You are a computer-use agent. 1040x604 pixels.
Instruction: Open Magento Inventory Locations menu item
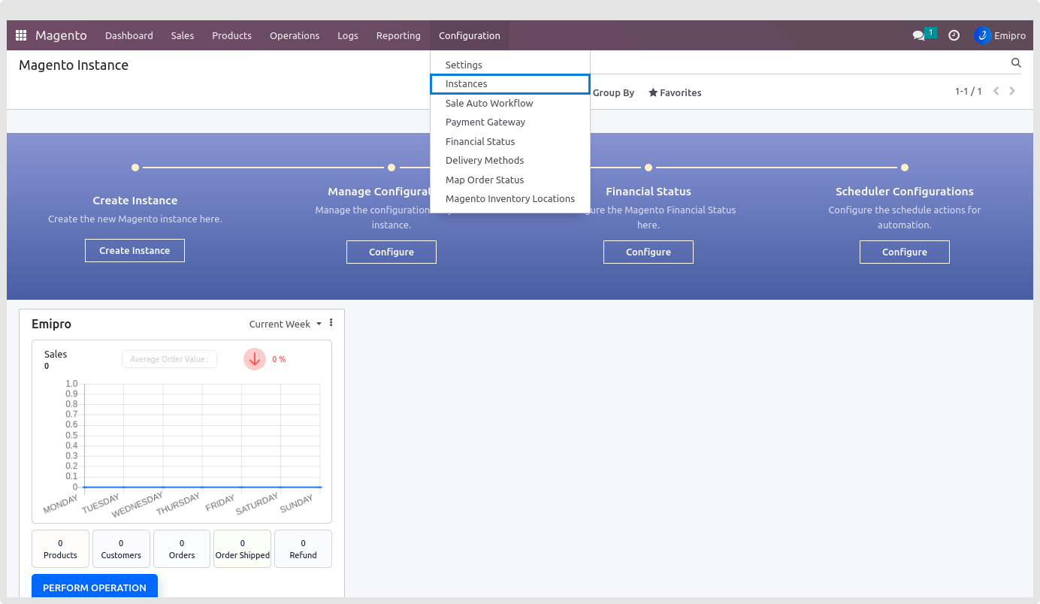[x=509, y=199]
